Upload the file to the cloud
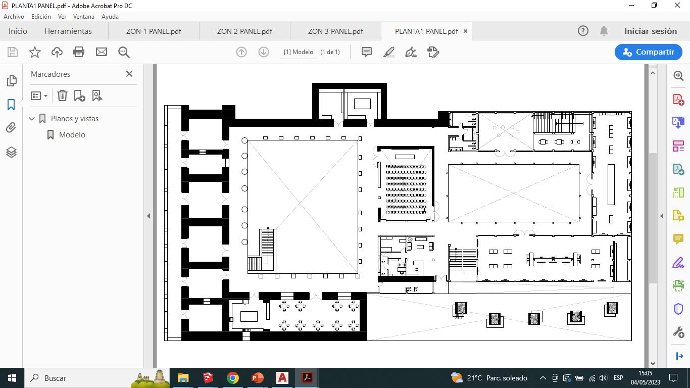Viewport: 690px width, 388px height. (x=57, y=52)
